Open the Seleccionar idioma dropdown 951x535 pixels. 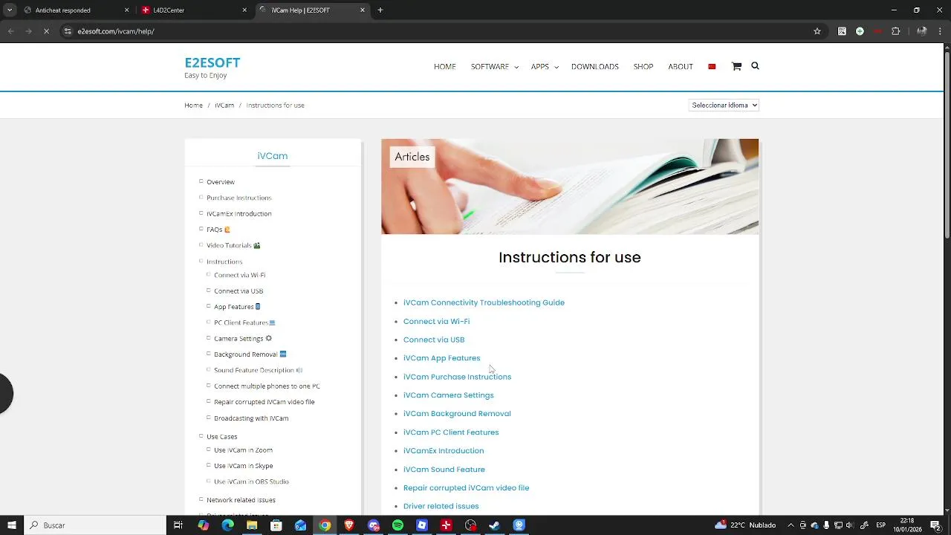click(x=724, y=106)
